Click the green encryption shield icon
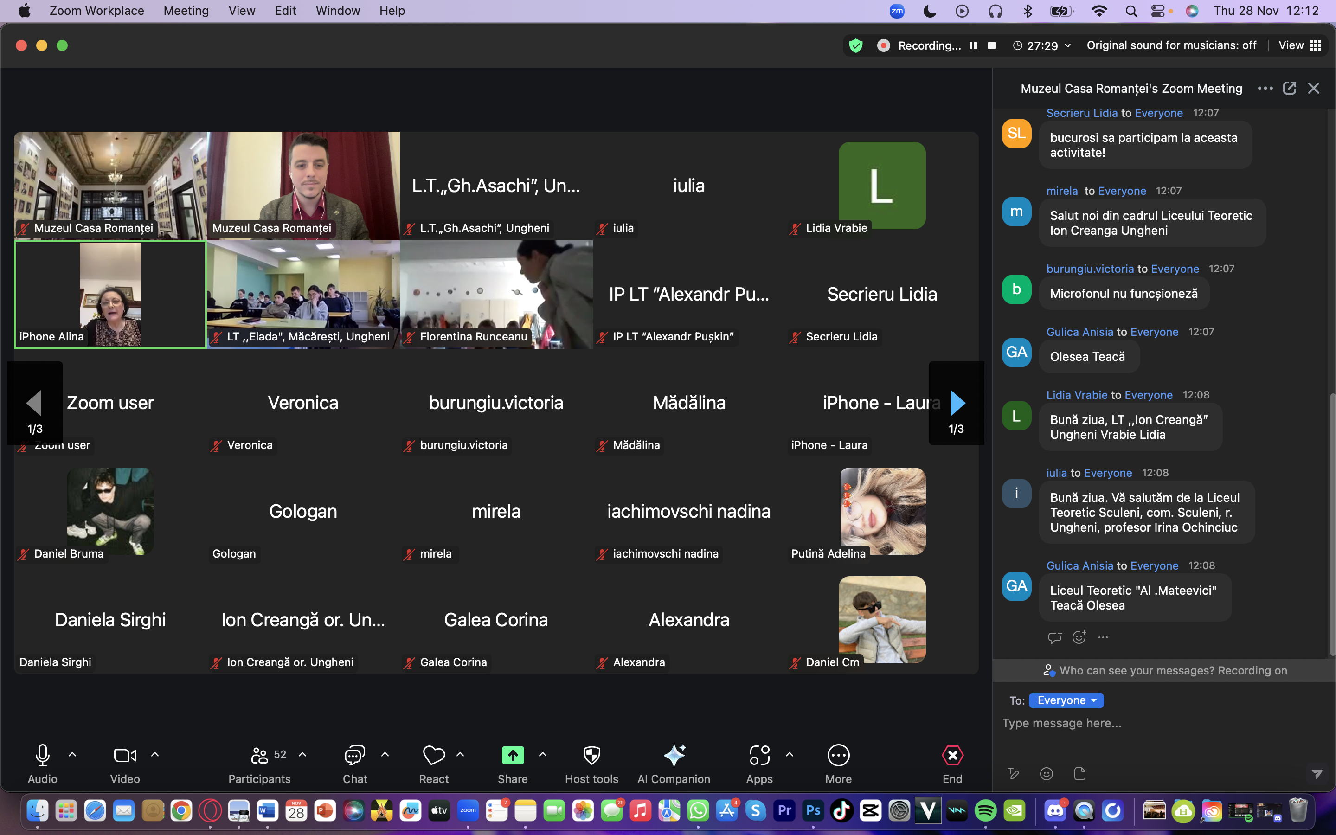This screenshot has width=1336, height=835. coord(856,45)
